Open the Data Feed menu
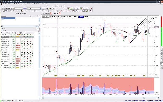Image resolution: width=163 pixels, height=102 pixels. point(14,4)
